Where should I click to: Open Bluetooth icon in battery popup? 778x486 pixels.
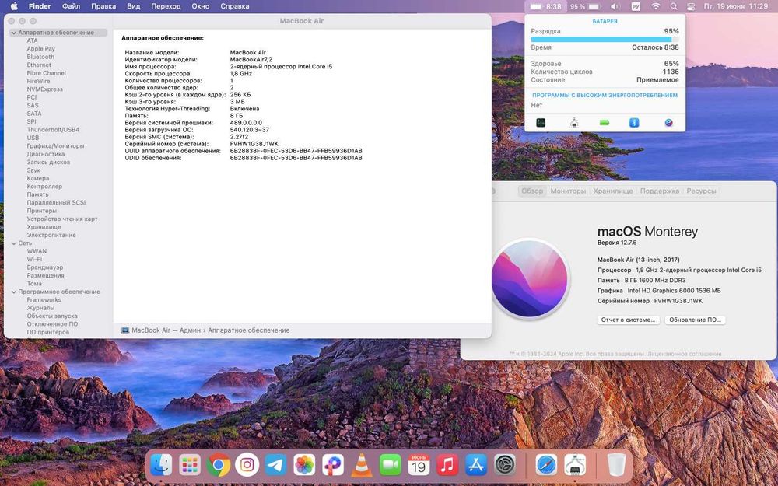[x=634, y=123]
